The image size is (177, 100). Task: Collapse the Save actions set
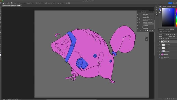point(141,27)
